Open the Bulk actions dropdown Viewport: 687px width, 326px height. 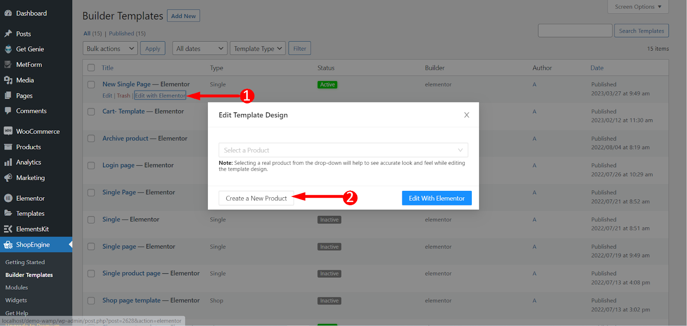110,48
